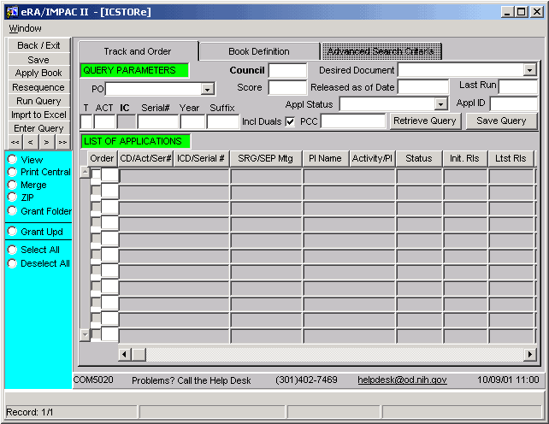Choose the Grant Upd radio option
This screenshot has height=424, width=549.
coord(12,231)
